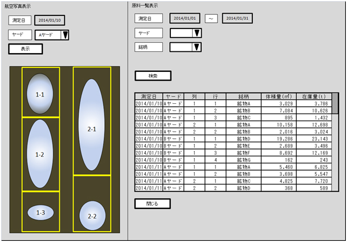Select stockpile 1-2 on the aerial map
This screenshot has width=347, height=242.
pyautogui.click(x=40, y=154)
